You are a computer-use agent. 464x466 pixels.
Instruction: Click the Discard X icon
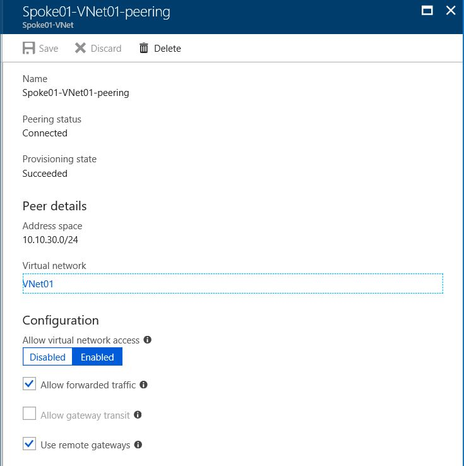80,48
